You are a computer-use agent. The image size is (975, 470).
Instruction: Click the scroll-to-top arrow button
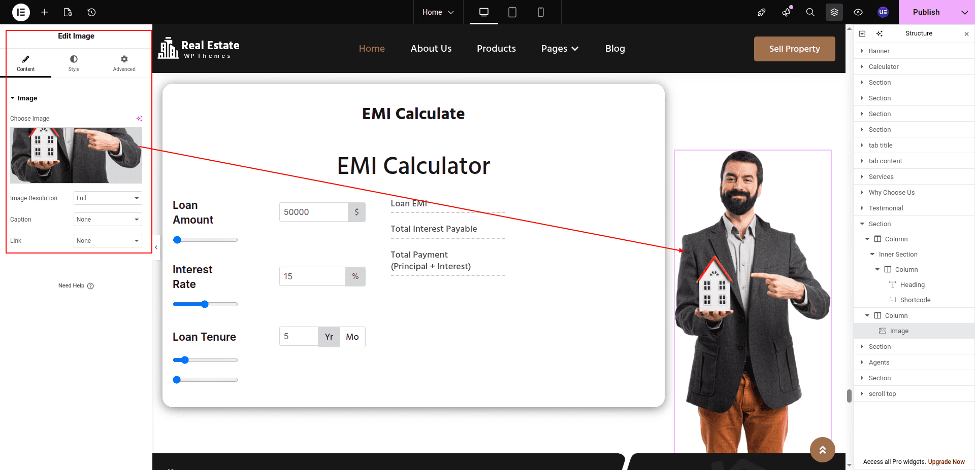[822, 450]
